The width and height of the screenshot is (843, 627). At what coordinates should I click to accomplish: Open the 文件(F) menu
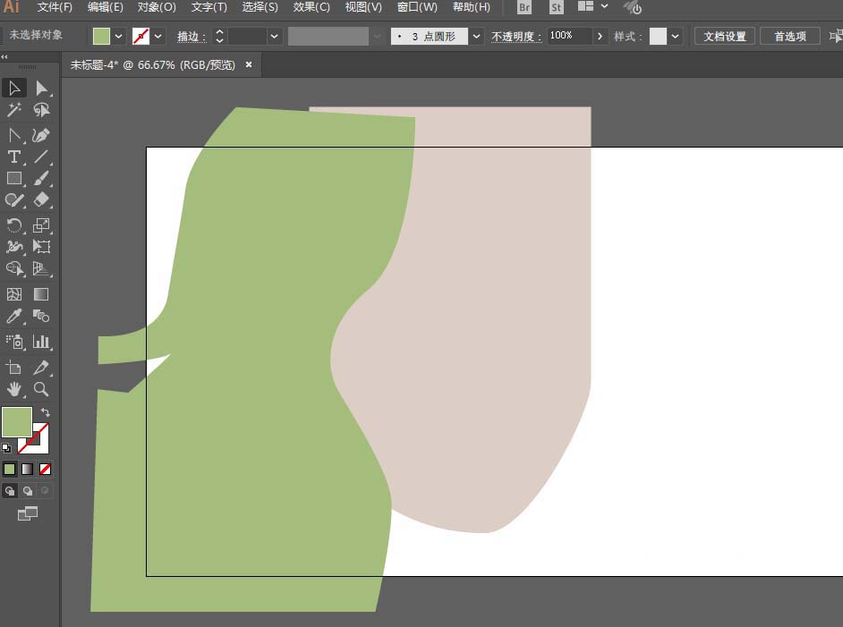[x=55, y=7]
